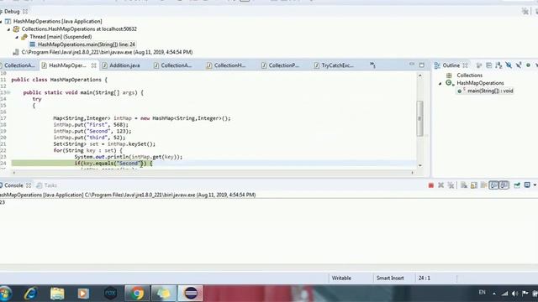
Task: Close the Console view tab
Action: [x=29, y=185]
